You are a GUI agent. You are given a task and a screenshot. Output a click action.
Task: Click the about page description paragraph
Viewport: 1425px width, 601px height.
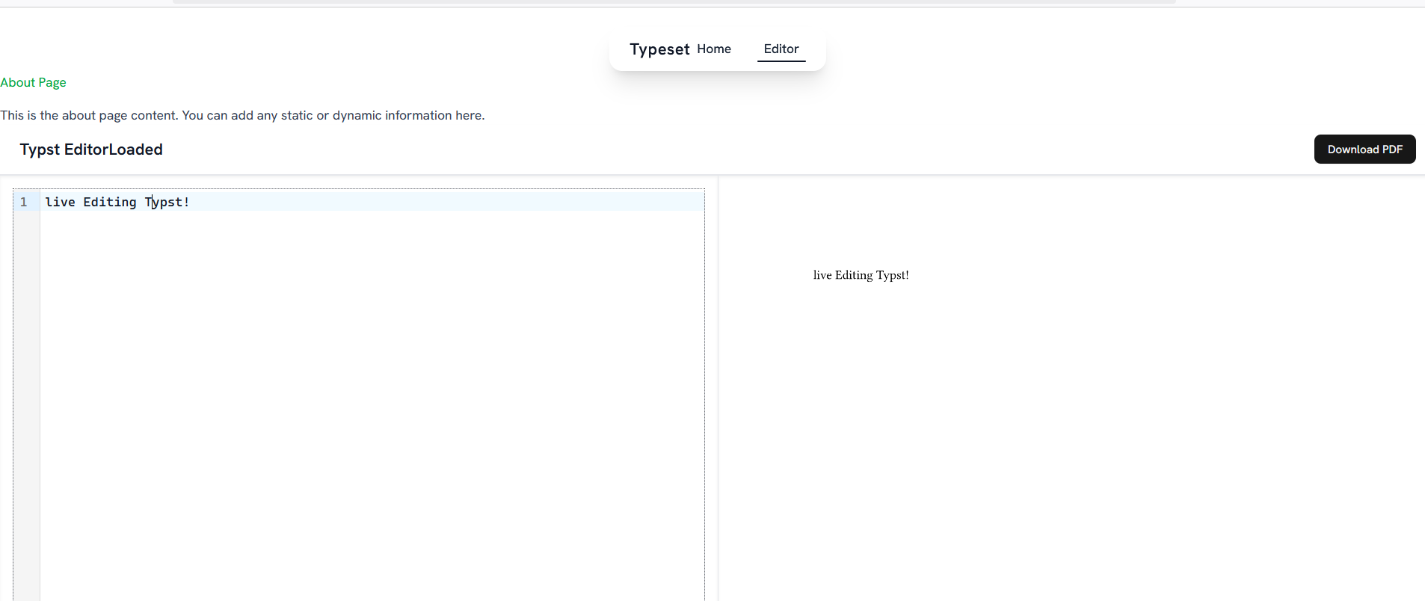click(x=242, y=115)
